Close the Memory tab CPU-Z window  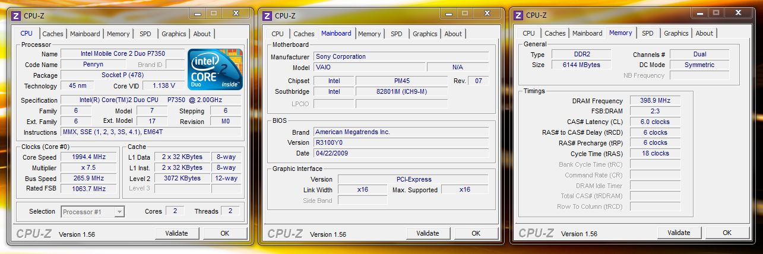(x=739, y=12)
